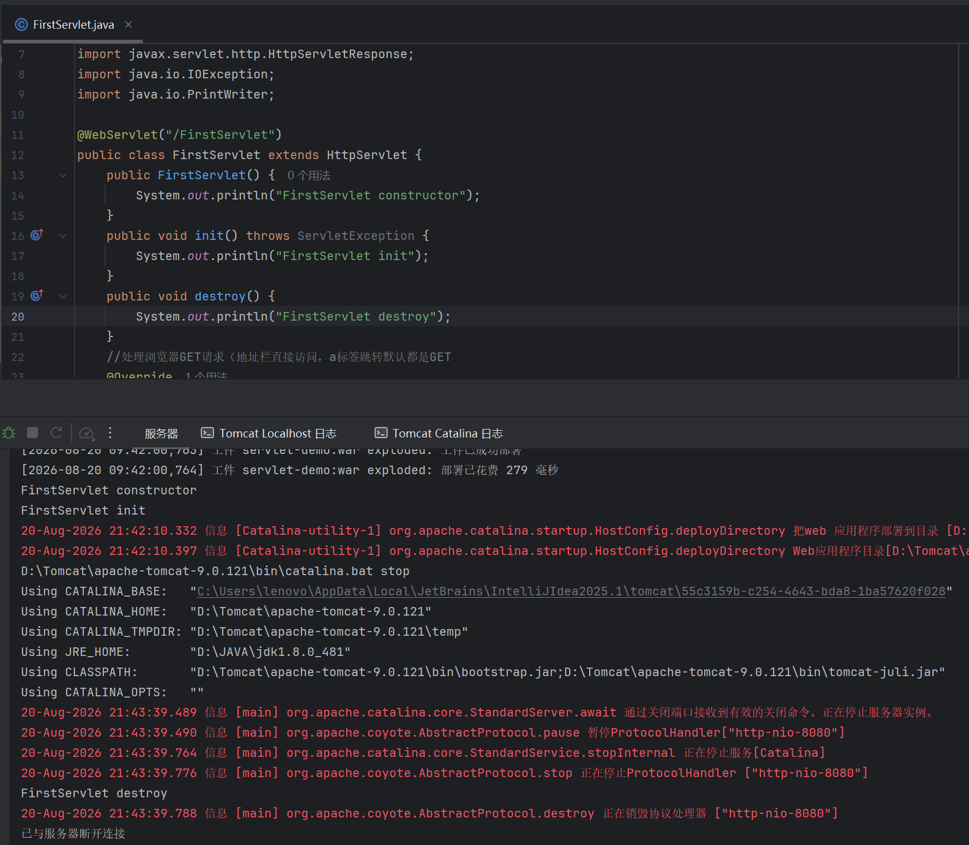Click the override gutter icon on line 16

(x=37, y=235)
